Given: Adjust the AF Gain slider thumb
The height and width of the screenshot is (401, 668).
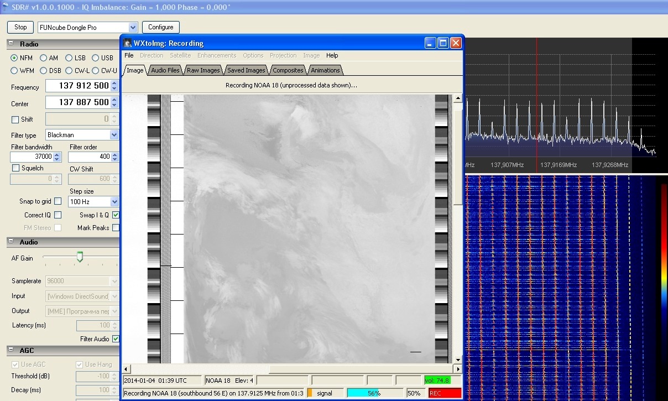Looking at the screenshot, I should [80, 257].
